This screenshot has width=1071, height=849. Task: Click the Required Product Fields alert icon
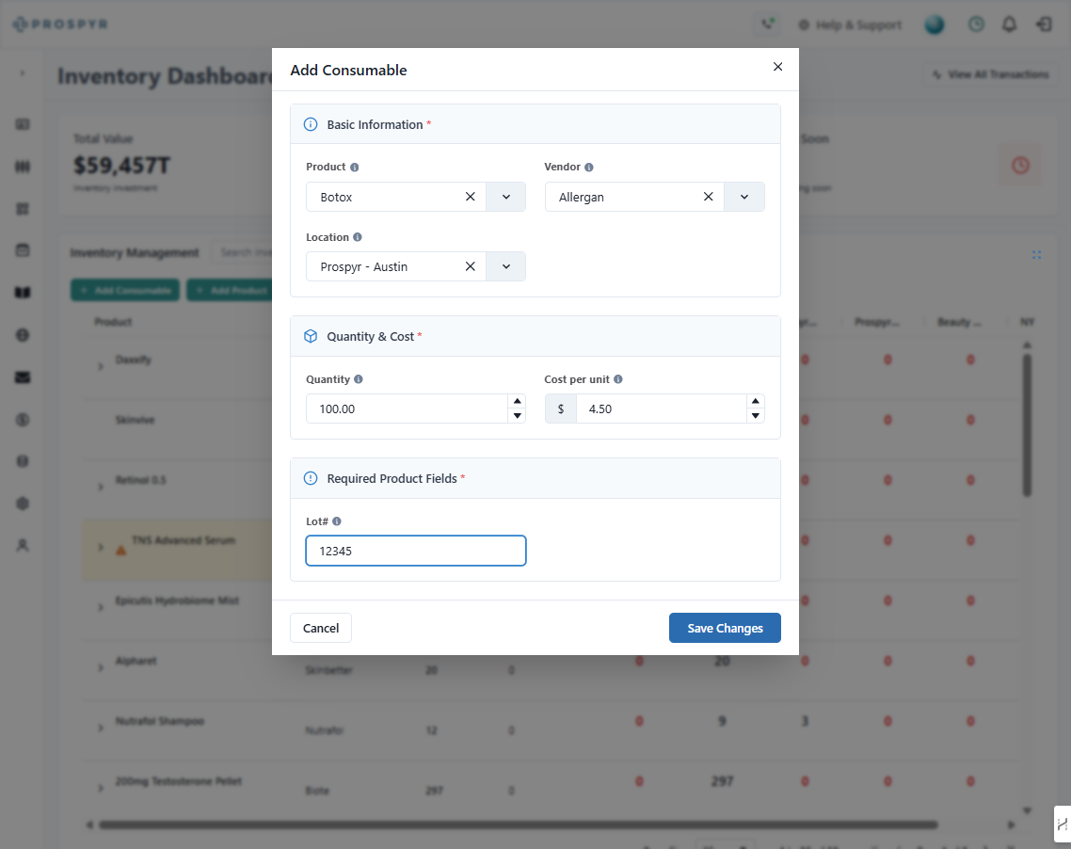pos(310,478)
